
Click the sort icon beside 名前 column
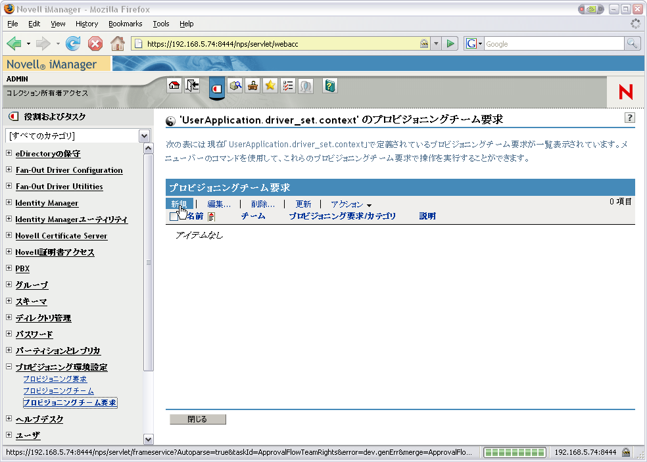pyautogui.click(x=211, y=216)
